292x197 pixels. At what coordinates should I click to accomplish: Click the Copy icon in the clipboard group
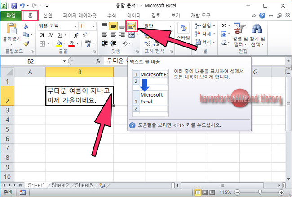(x=26, y=34)
